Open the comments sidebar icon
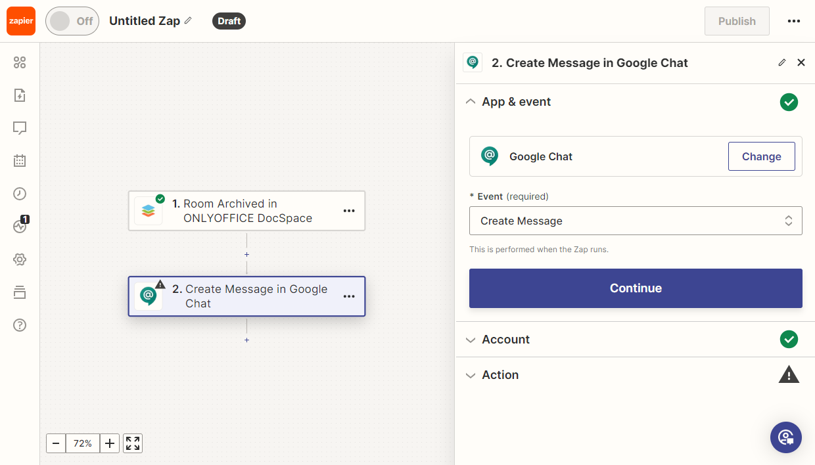The image size is (815, 465). click(x=20, y=128)
